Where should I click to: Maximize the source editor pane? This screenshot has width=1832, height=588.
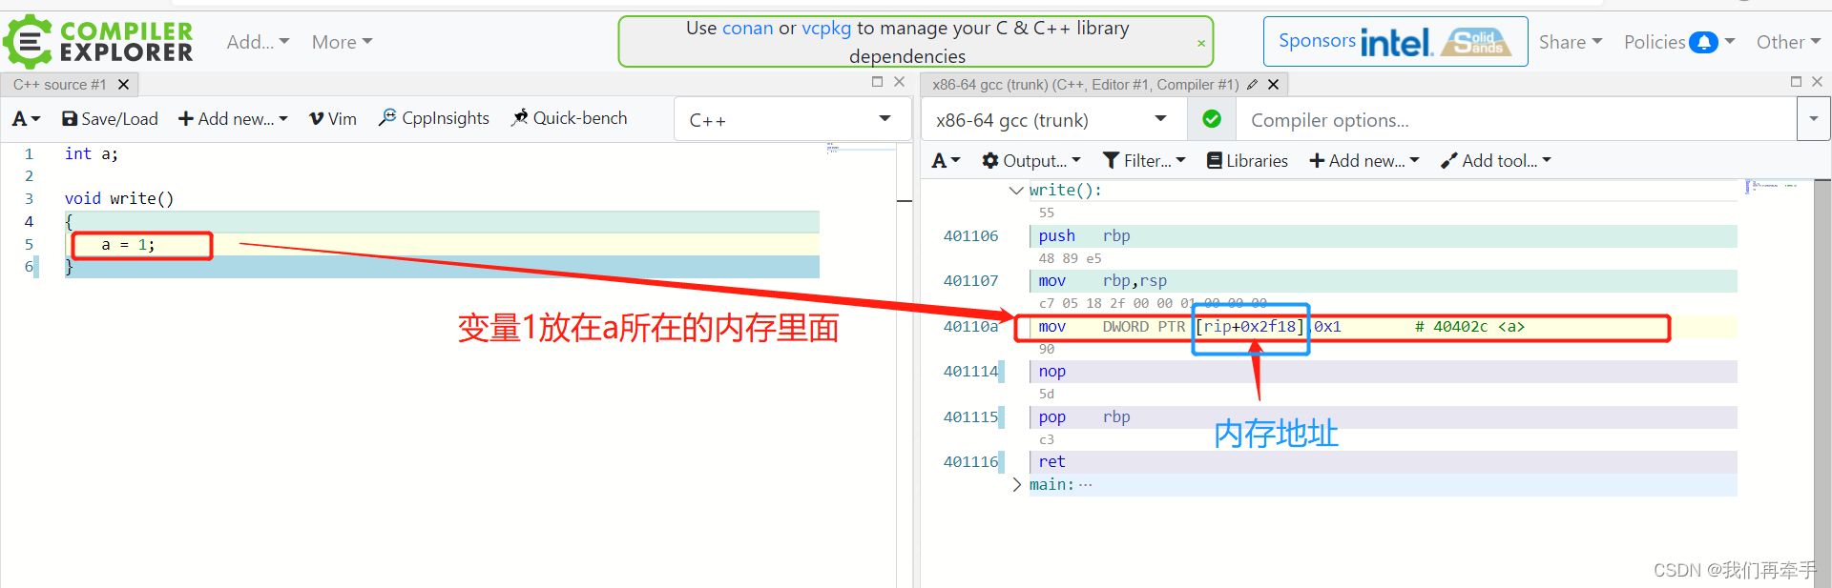click(x=877, y=82)
